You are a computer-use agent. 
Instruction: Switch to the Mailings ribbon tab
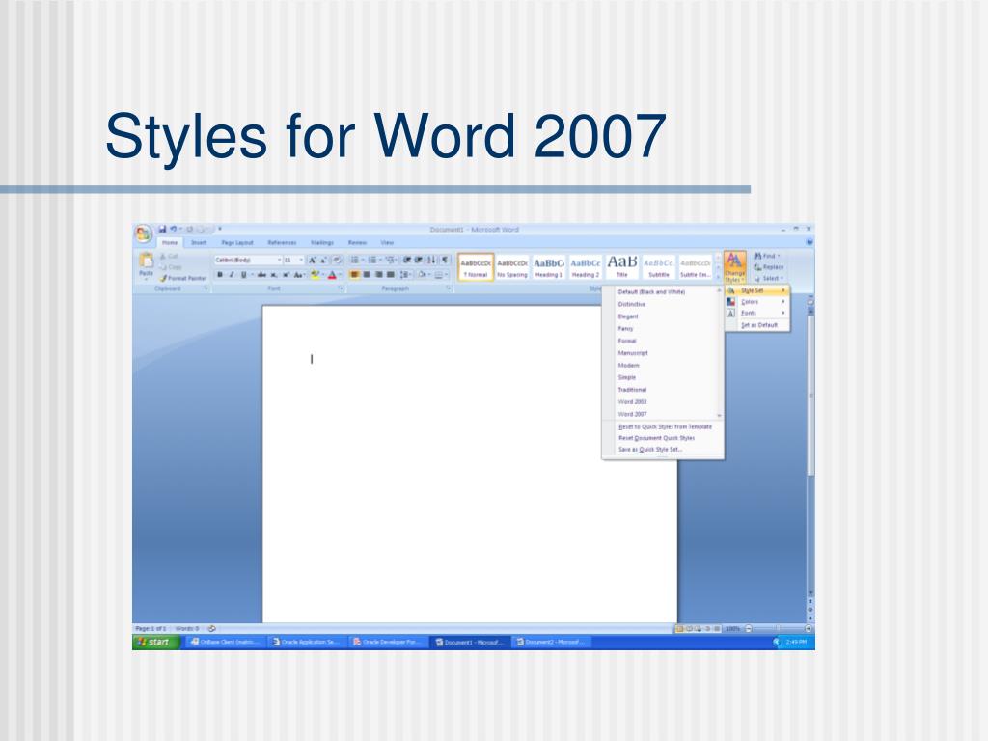click(322, 242)
